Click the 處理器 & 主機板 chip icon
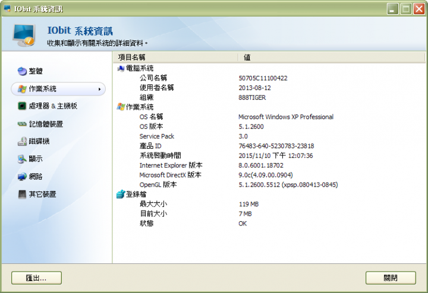This screenshot has height=293, width=428. 22,106
